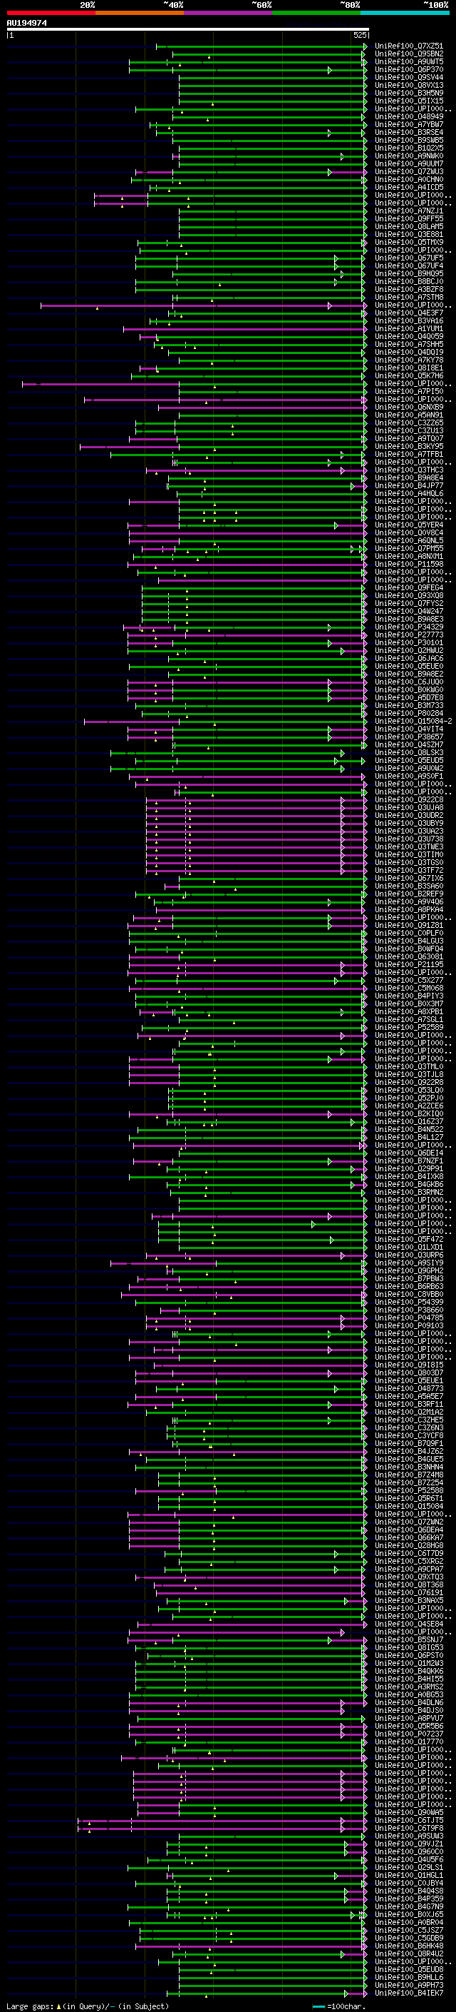Image resolution: width=456 pixels, height=2012 pixels.
Task: Select the UniRef100_Q5IX15 label
Action: [x=408, y=101]
